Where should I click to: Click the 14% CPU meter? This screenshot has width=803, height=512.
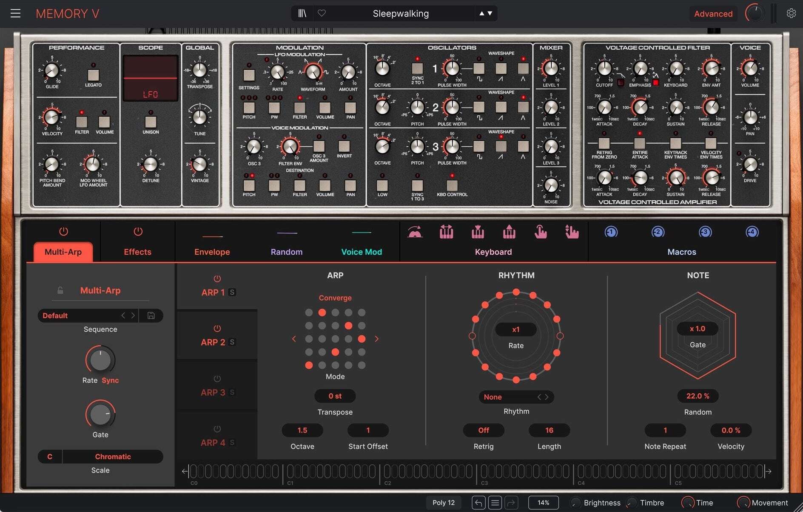point(543,503)
